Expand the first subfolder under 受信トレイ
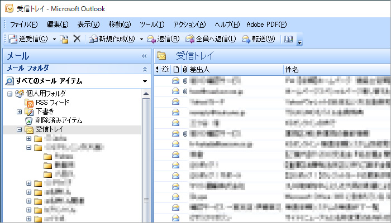 pos(29,139)
